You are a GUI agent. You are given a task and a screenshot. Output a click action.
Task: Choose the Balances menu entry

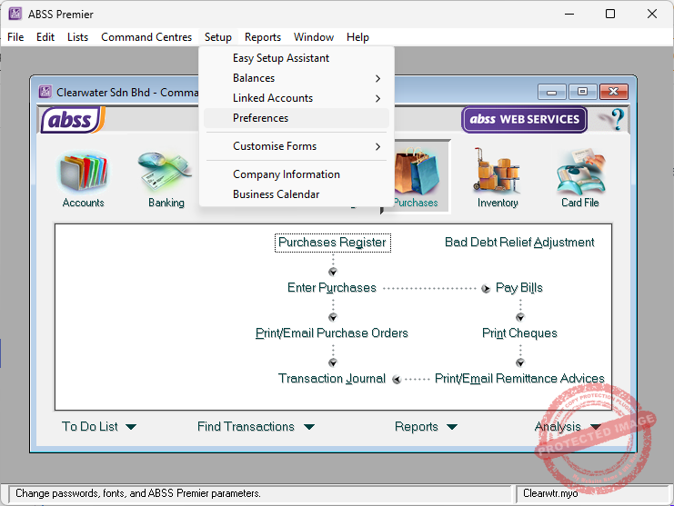pos(297,78)
